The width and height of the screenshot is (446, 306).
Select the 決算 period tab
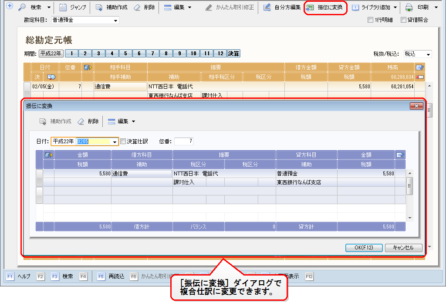233,54
